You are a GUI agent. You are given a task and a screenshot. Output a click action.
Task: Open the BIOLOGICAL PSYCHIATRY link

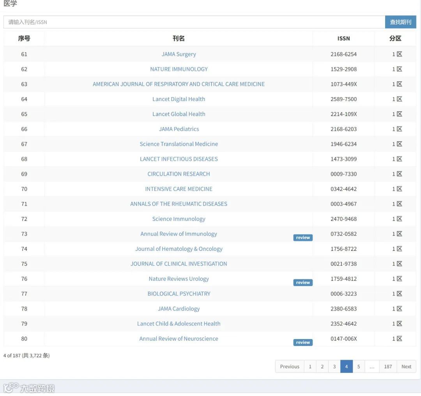click(179, 294)
